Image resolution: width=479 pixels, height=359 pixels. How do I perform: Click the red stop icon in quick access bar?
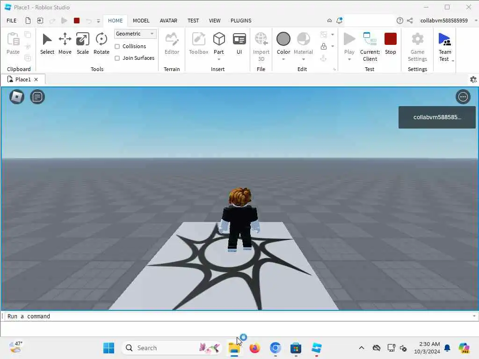click(77, 21)
